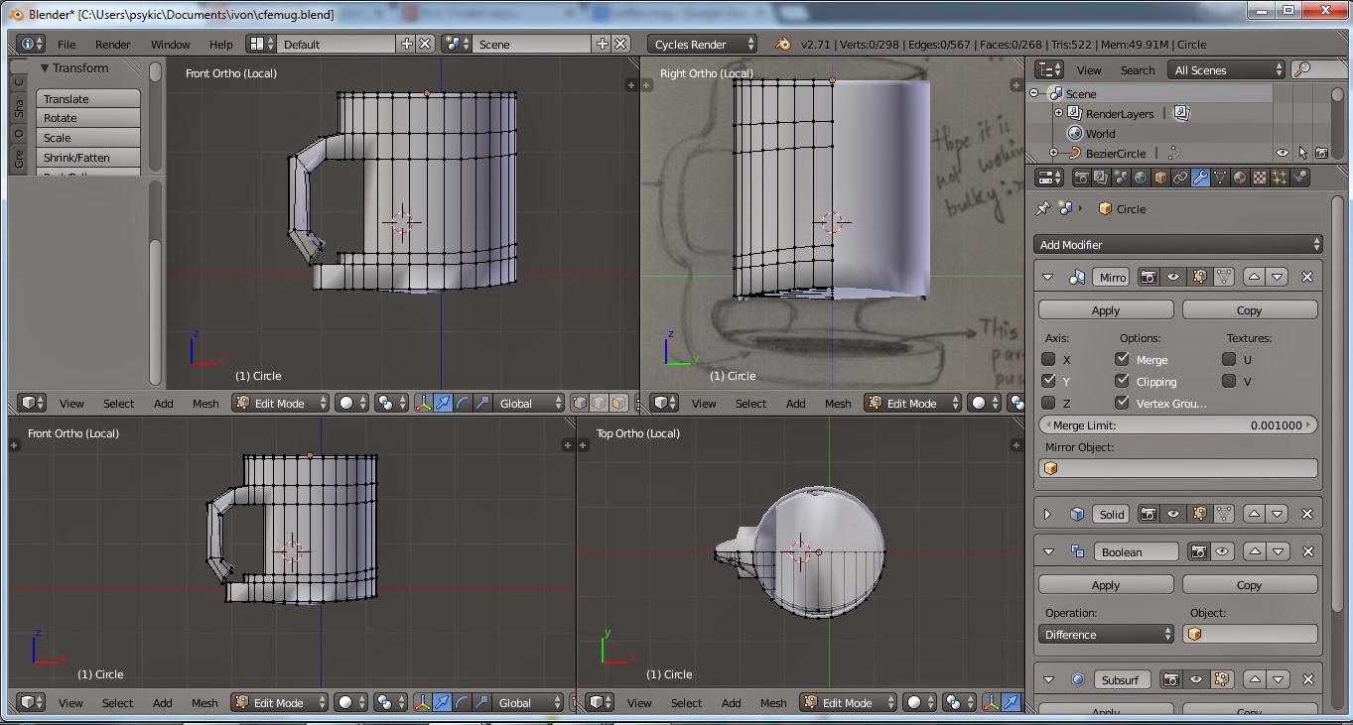Open the Particles properties tab (sparkles icon)

(x=1280, y=178)
